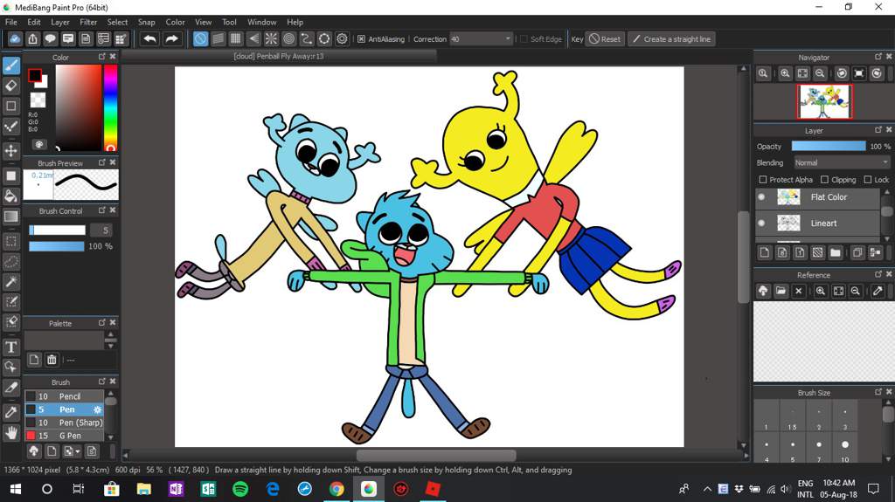Enable Soft Edge checkbox

pos(524,38)
